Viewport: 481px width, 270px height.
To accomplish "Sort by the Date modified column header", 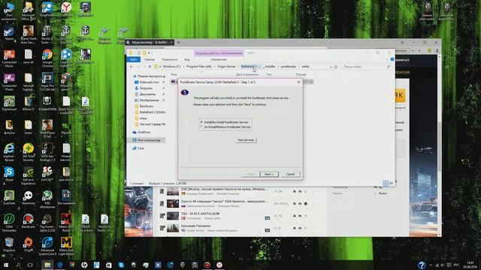I will click(x=247, y=74).
